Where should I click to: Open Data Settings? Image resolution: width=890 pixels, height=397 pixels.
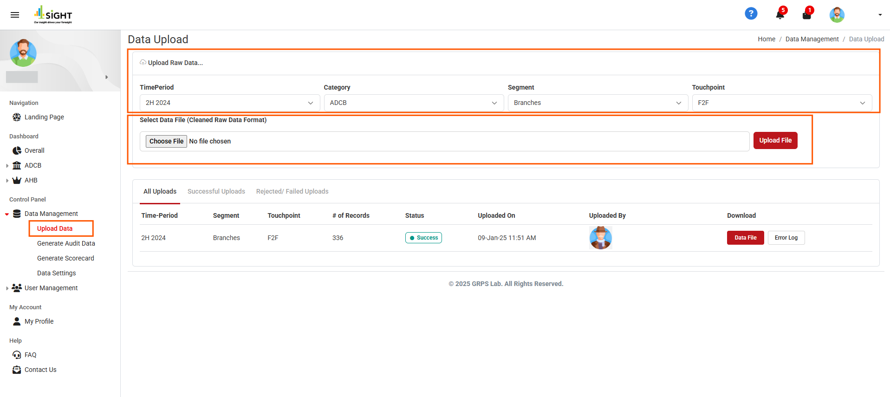(56, 273)
